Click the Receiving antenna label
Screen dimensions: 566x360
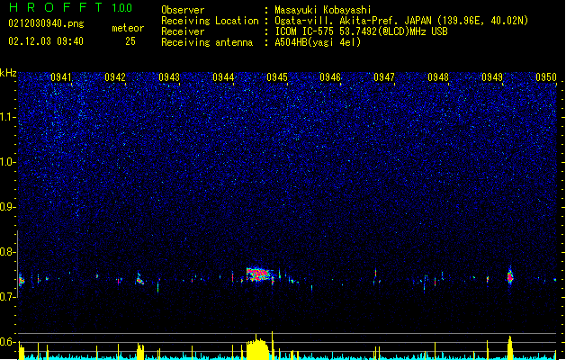coord(207,42)
